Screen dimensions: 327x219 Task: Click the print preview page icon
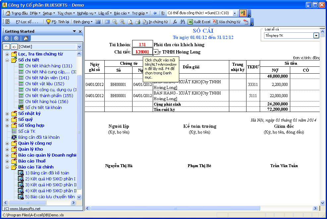coord(130,22)
